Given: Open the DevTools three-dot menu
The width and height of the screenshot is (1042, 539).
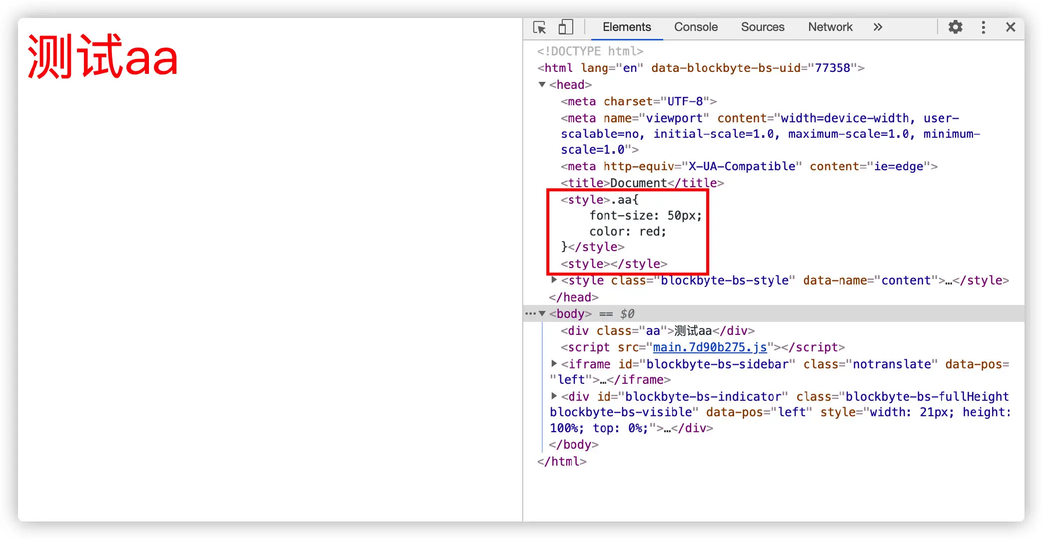Looking at the screenshot, I should pos(983,27).
